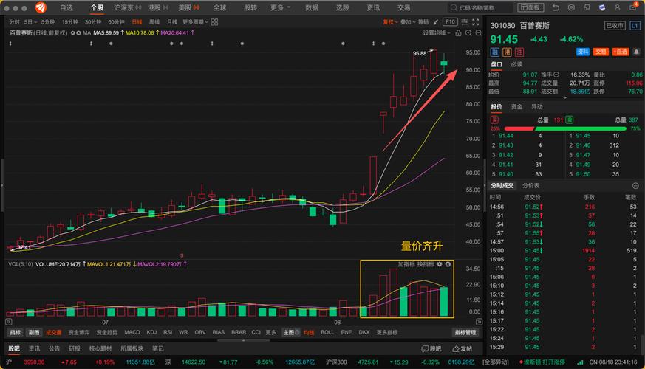This screenshot has width=645, height=369.
Task: Open the 更多周期 period dropdown
Action: pos(195,22)
